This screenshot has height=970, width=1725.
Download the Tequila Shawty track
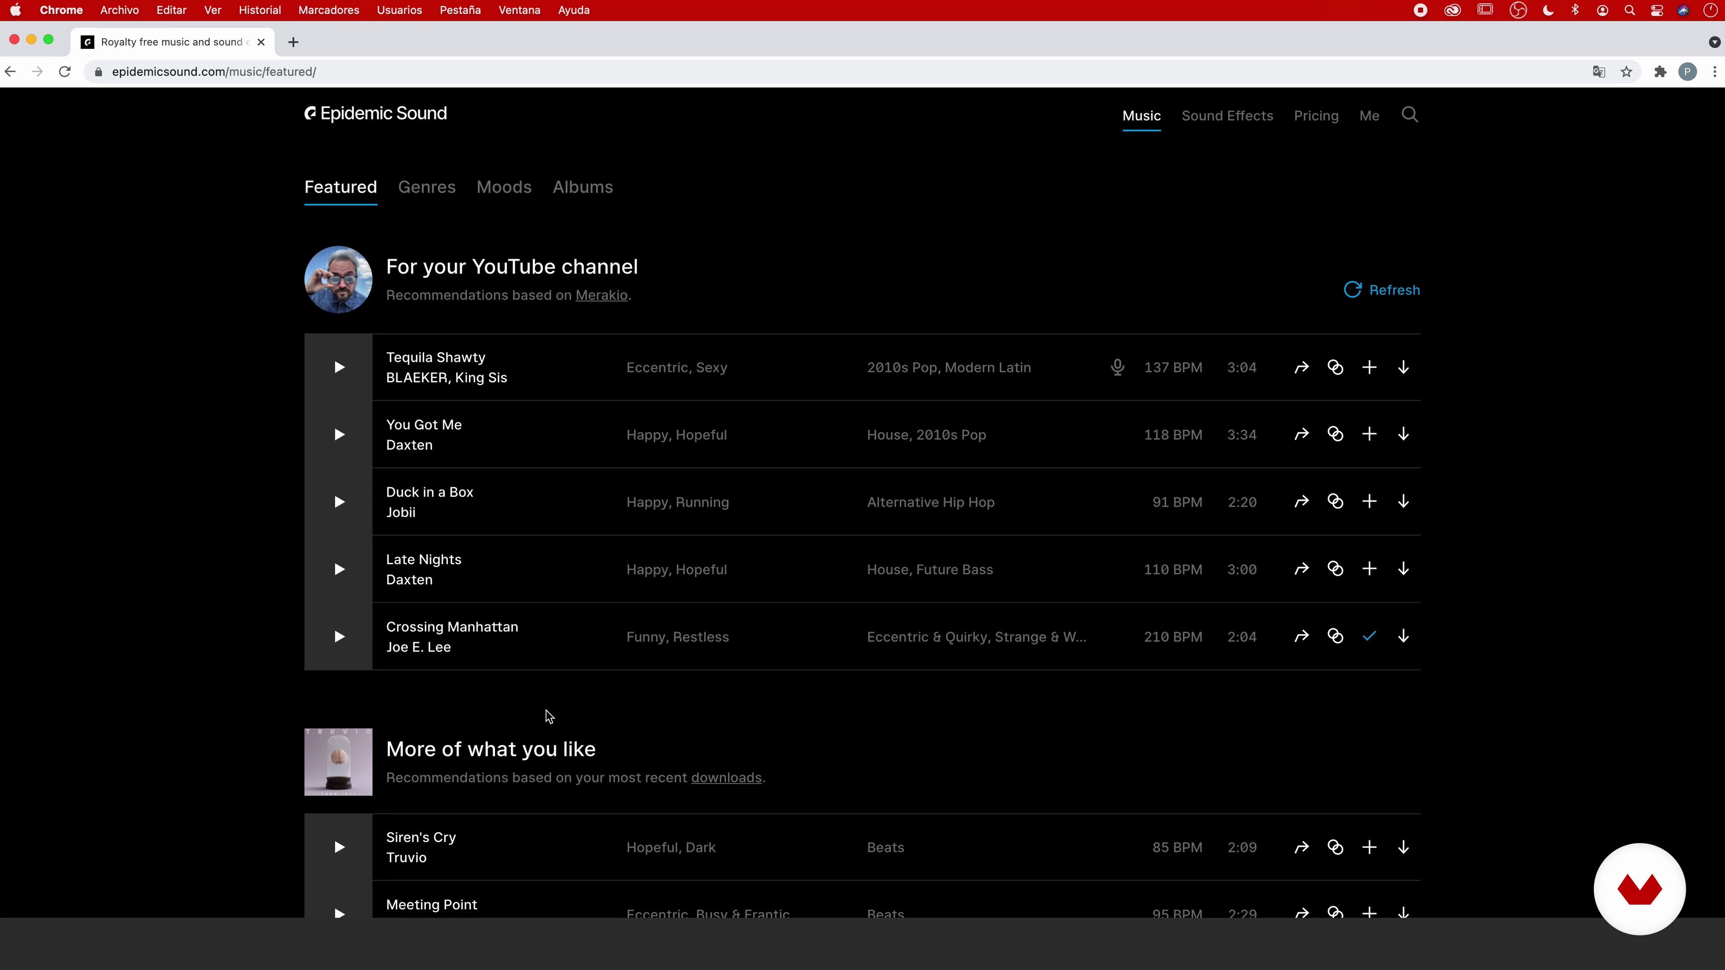1403,367
